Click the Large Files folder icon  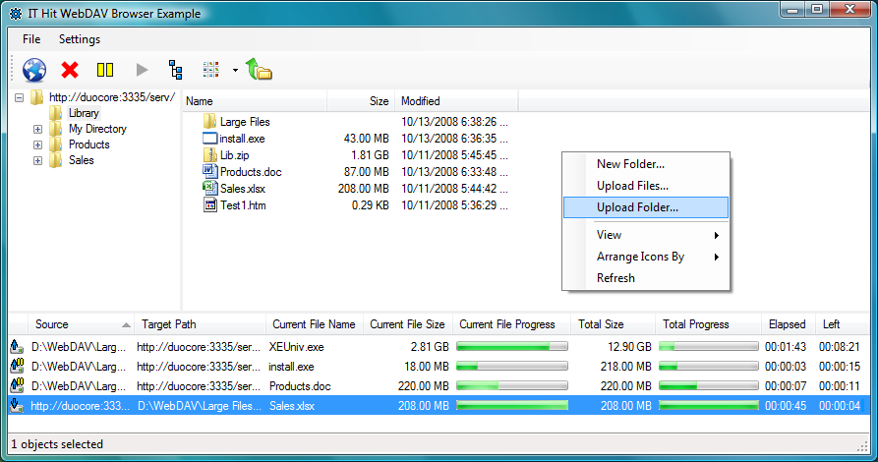[210, 121]
